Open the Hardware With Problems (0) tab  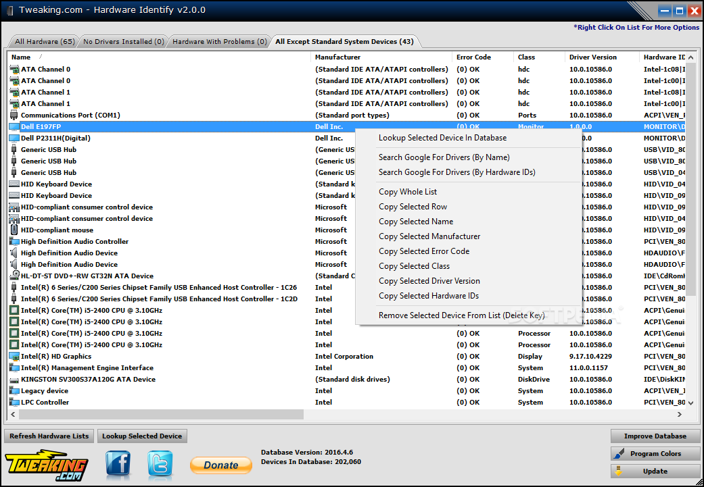pyautogui.click(x=220, y=42)
